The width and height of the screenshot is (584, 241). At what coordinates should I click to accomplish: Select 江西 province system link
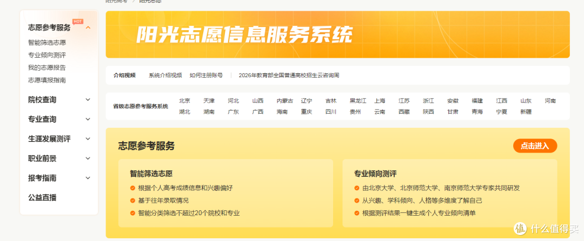point(502,101)
